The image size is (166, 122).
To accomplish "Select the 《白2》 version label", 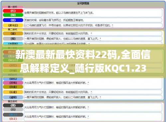I will pyautogui.click(x=13, y=119).
